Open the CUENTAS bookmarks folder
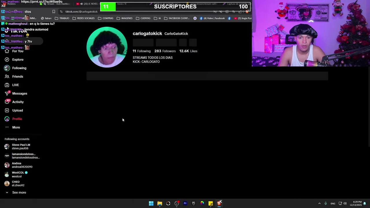 point(143,18)
